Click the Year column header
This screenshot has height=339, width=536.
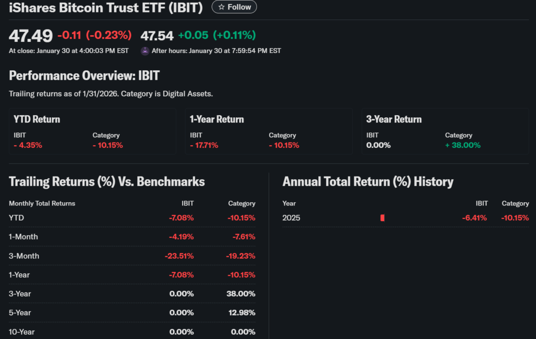coord(289,203)
